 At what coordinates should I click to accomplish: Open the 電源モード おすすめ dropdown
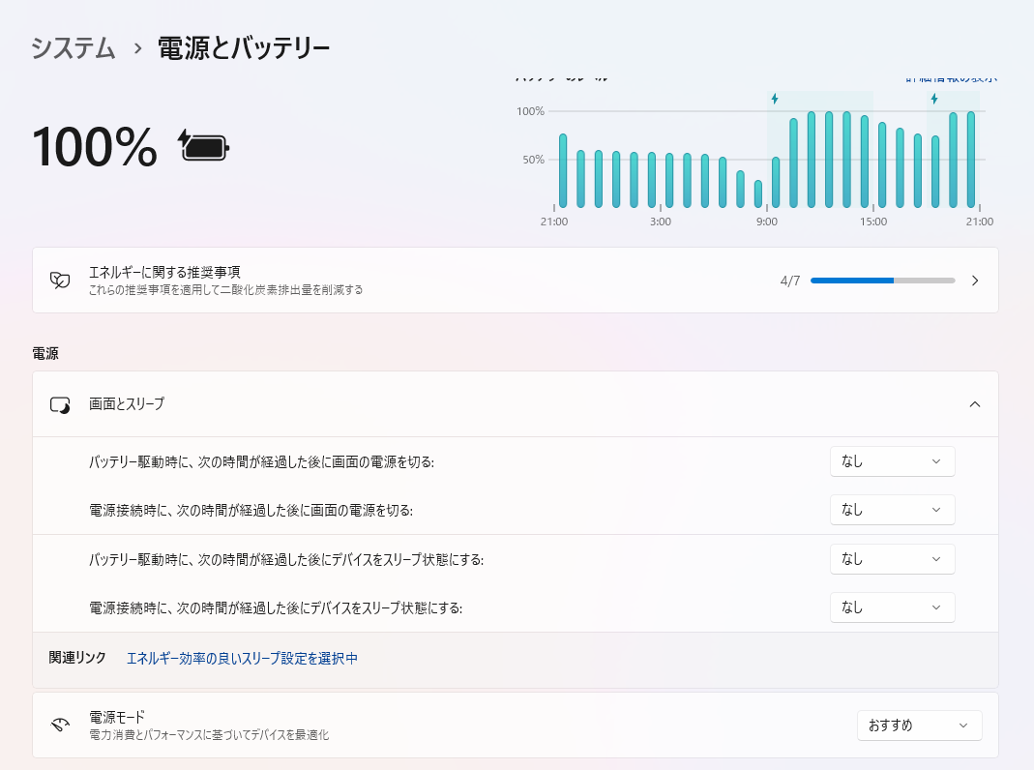(x=919, y=726)
